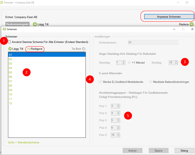Select schema 06 in the list
195x155 pixels.
(47, 77)
